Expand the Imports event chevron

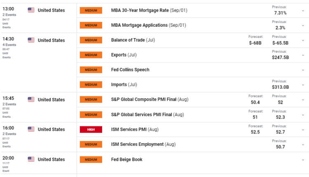click(303, 85)
